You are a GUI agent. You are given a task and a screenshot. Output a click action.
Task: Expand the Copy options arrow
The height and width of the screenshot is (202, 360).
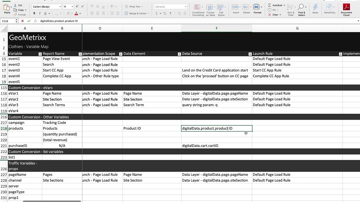(26, 10)
